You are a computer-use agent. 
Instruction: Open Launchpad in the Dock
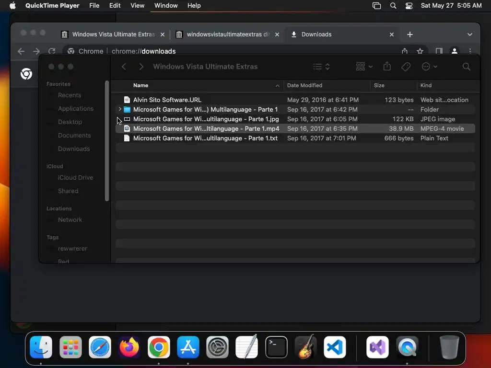click(70, 347)
